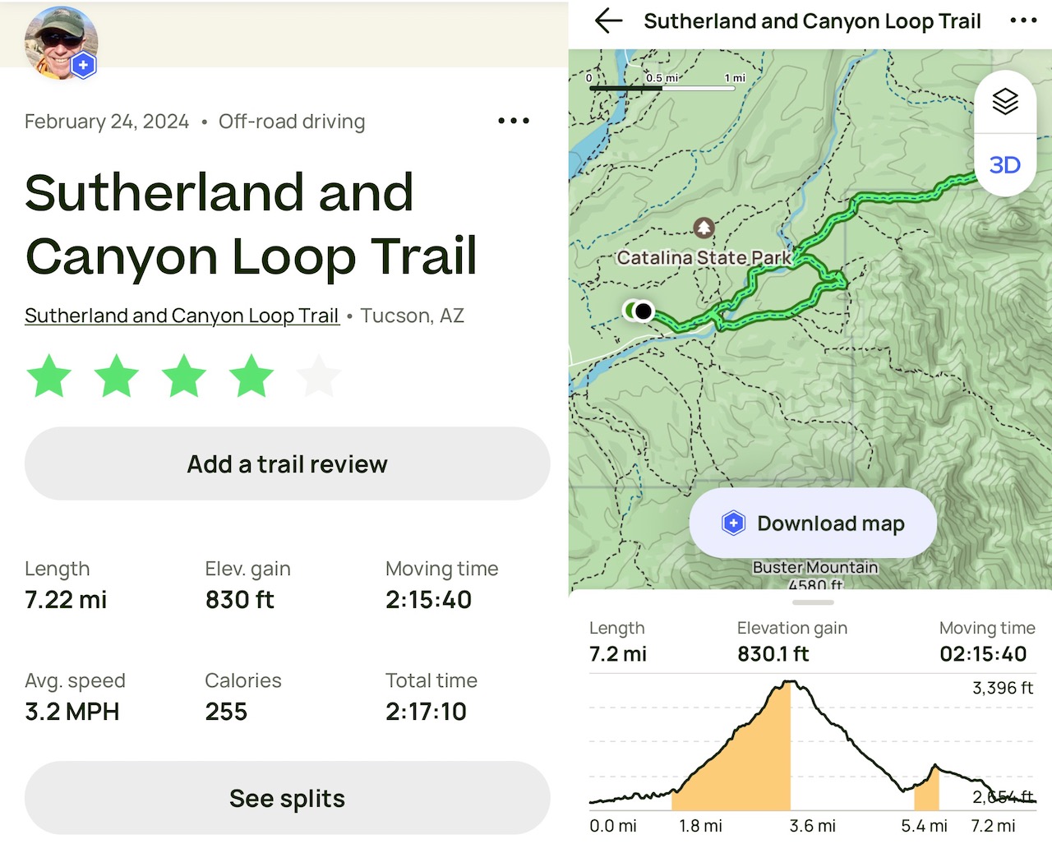Tap the Sutherland and Canyon Loop Trail header title
The height and width of the screenshot is (853, 1052).
[x=812, y=21]
